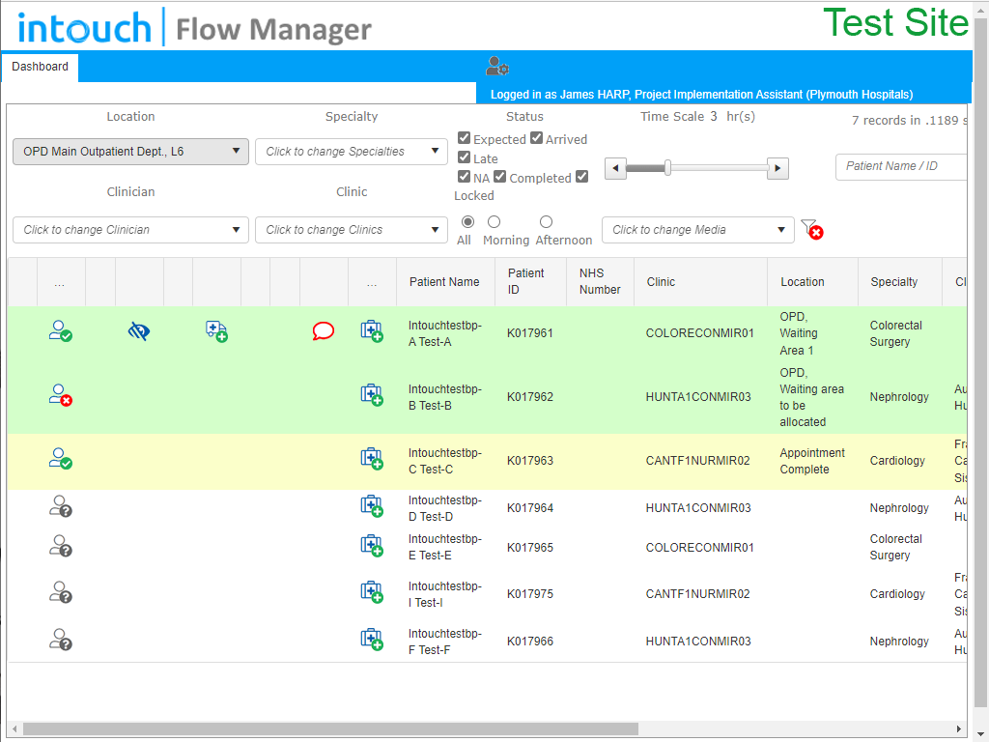989x742 pixels.
Task: Click the CANTF1NURMIR02 clinic cell for Test-C
Action: pyautogui.click(x=697, y=461)
